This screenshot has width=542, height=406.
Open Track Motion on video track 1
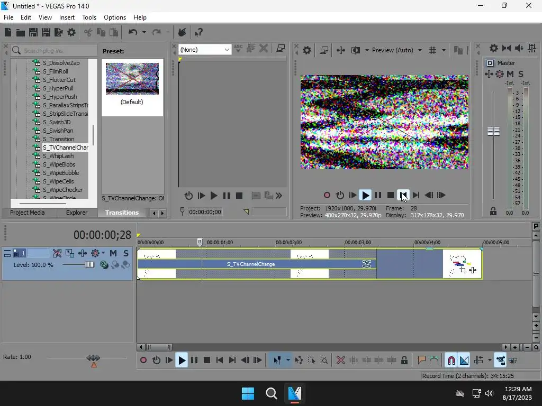tap(69, 253)
